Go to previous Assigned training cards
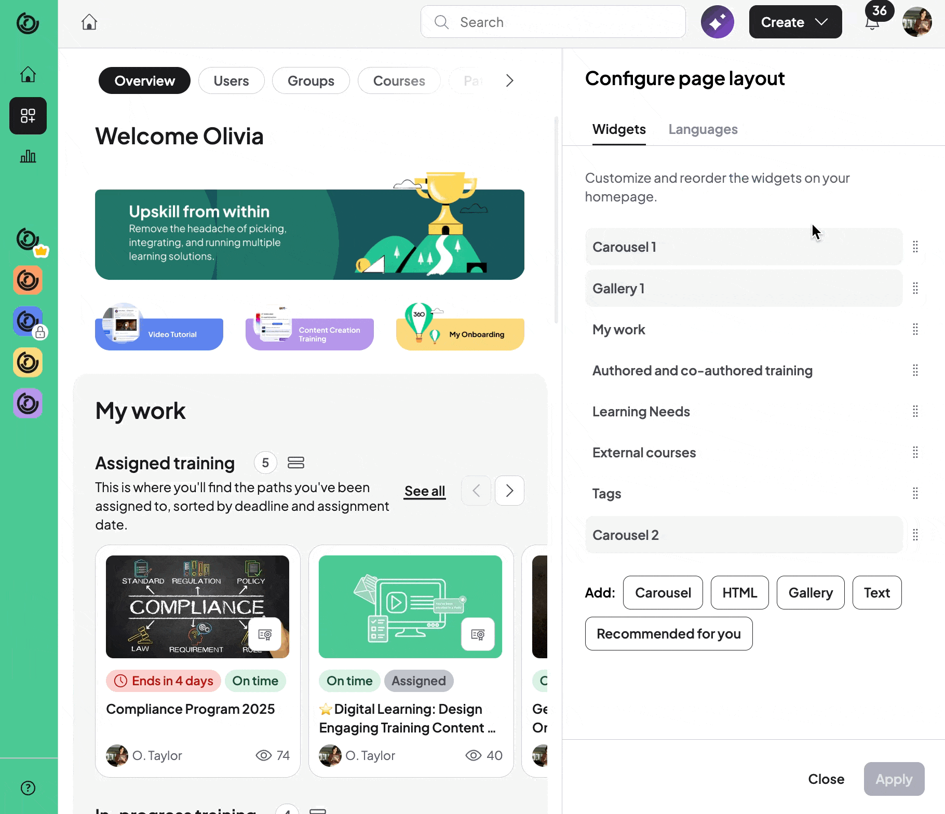945x814 pixels. (476, 491)
